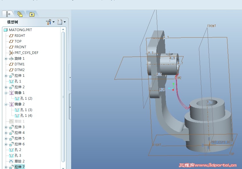Pick the FRONT plane label in viewport
Image resolution: width=242 pixels, height=169 pixels.
tap(212, 26)
